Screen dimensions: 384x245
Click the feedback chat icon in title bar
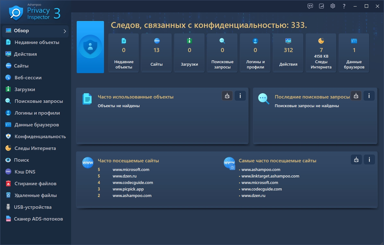click(x=310, y=6)
